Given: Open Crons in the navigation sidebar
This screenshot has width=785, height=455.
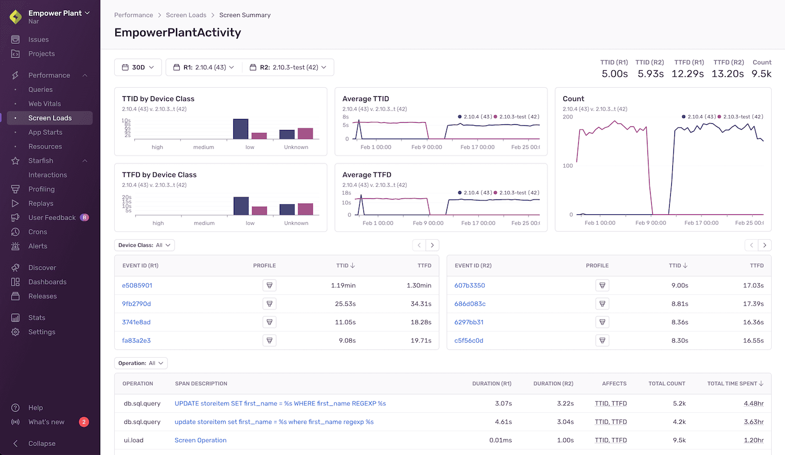Looking at the screenshot, I should 38,232.
